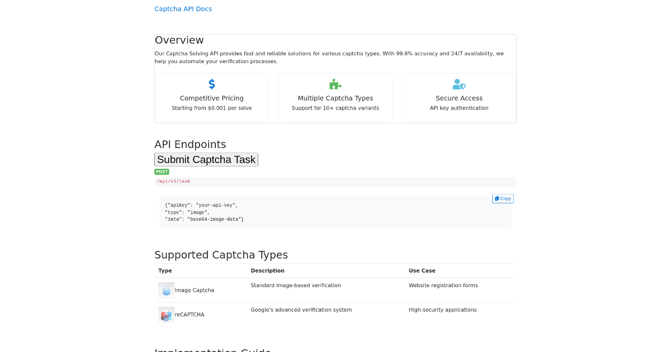This screenshot has width=671, height=352.
Task: Click the Secure Access feature card
Action: point(459,98)
